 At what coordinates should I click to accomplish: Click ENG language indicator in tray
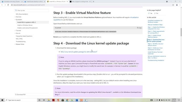coord(169,100)
